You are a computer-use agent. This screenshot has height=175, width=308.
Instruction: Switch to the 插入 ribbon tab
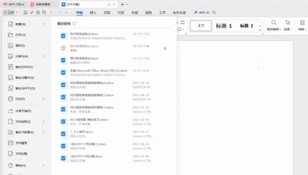pyautogui.click(x=93, y=13)
